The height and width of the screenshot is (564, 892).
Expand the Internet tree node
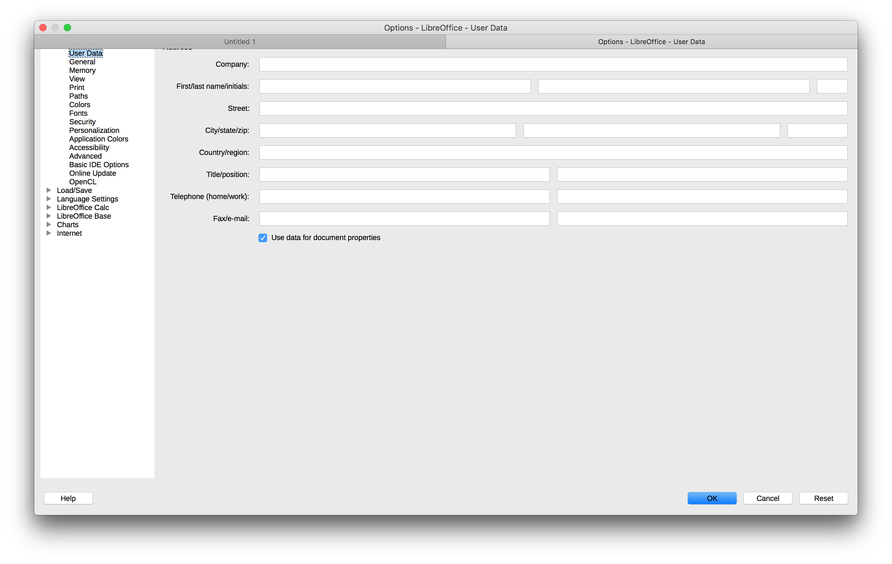[x=48, y=233]
